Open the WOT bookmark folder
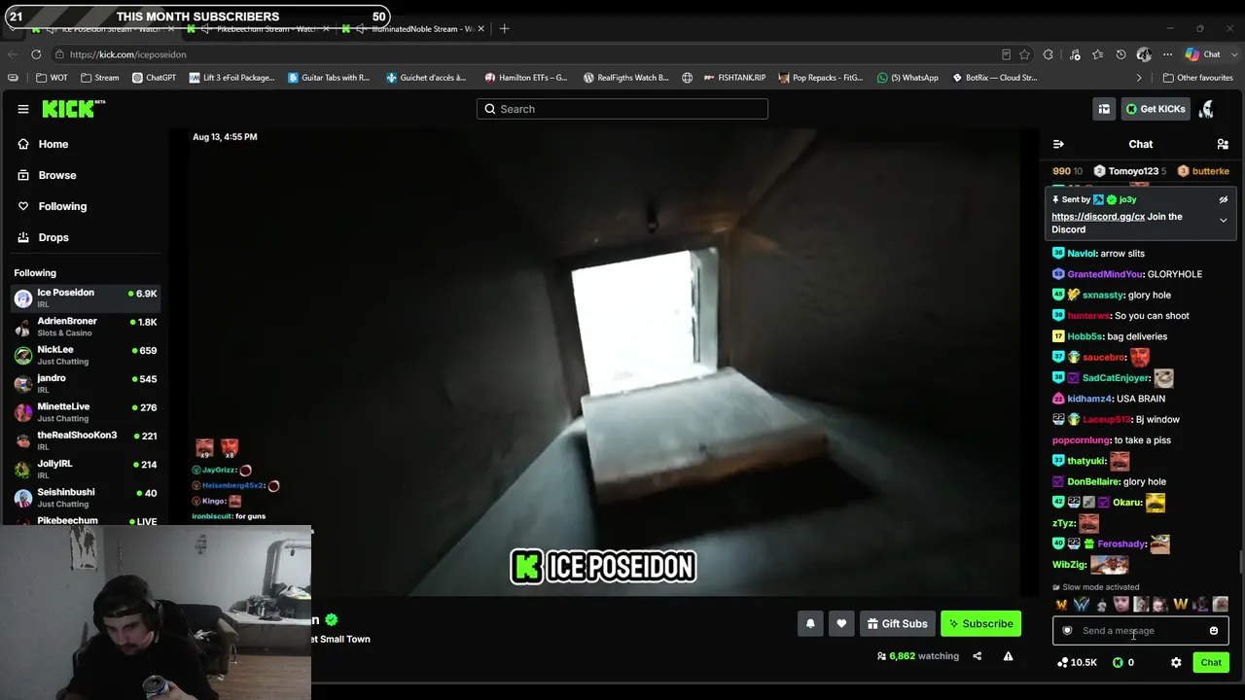 click(x=53, y=78)
